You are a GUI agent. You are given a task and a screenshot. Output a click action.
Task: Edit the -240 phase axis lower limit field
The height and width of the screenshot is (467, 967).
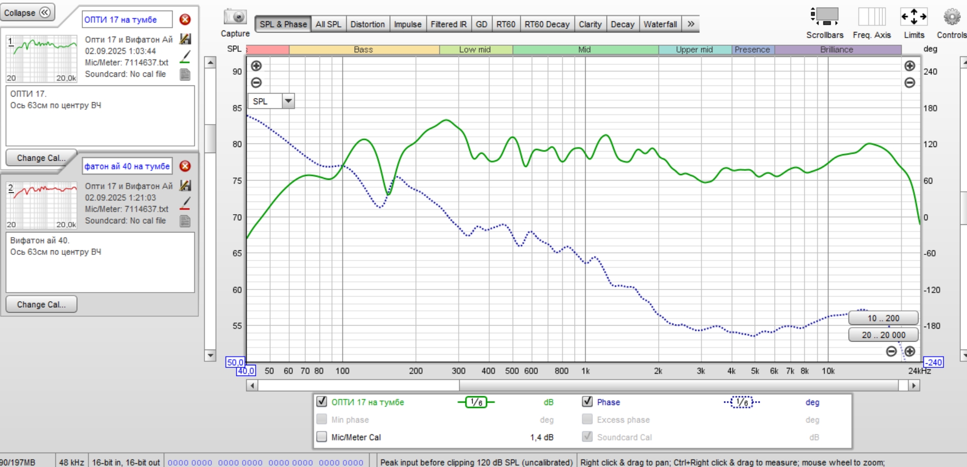pyautogui.click(x=933, y=362)
